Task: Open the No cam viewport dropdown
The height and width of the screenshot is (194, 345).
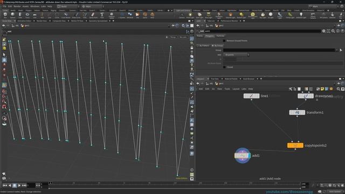Action: tap(183, 37)
